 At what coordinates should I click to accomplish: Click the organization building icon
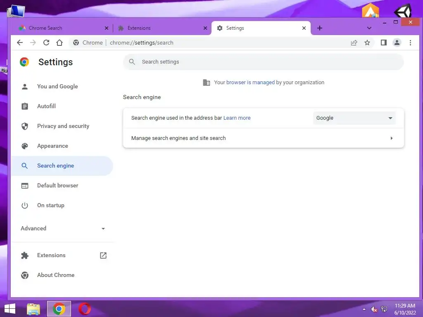[x=207, y=83]
